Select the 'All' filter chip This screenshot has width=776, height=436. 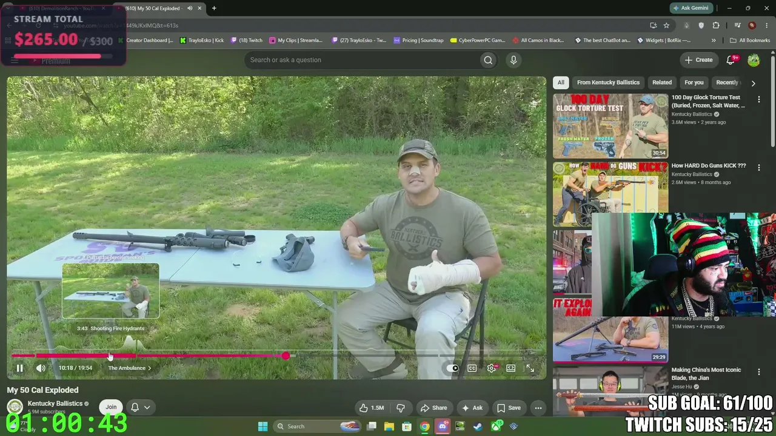click(x=561, y=82)
